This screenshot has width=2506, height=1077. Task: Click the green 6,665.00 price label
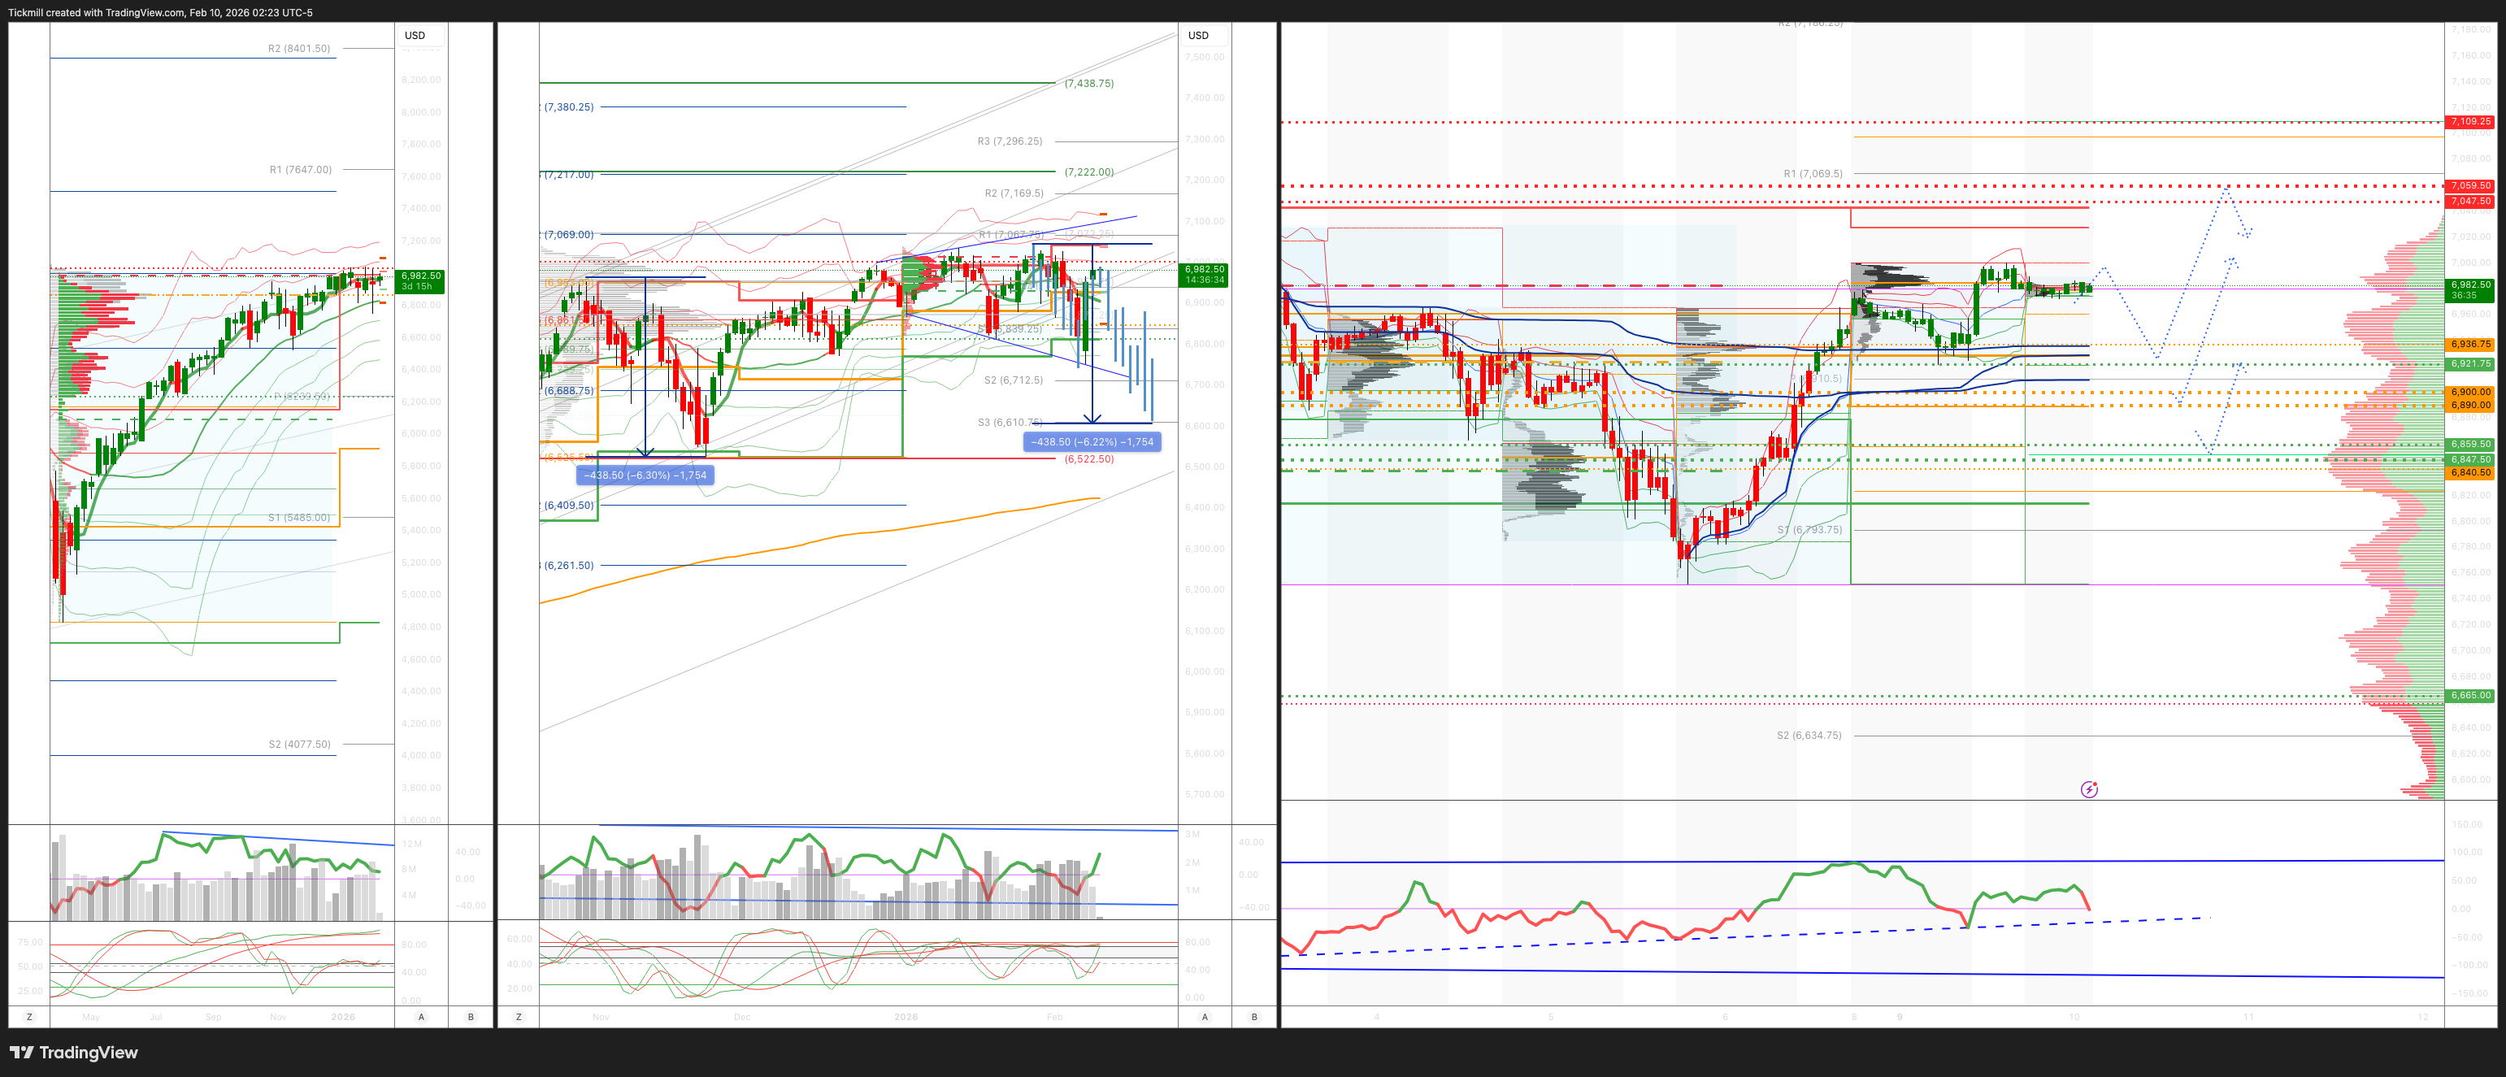click(2470, 696)
